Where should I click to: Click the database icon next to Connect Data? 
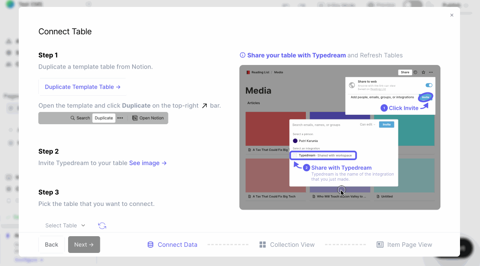click(x=150, y=244)
